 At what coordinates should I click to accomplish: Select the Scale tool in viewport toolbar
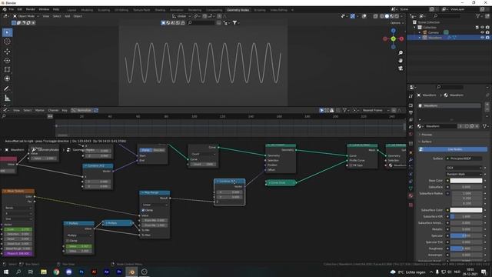(x=7, y=69)
